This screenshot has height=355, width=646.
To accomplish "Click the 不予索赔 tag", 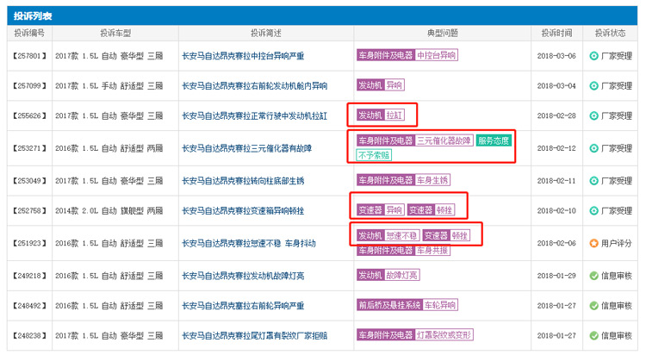I will (374, 155).
